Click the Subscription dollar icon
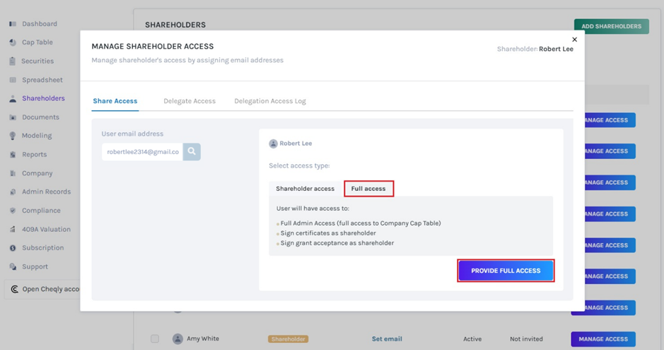This screenshot has height=350, width=664. (x=13, y=248)
